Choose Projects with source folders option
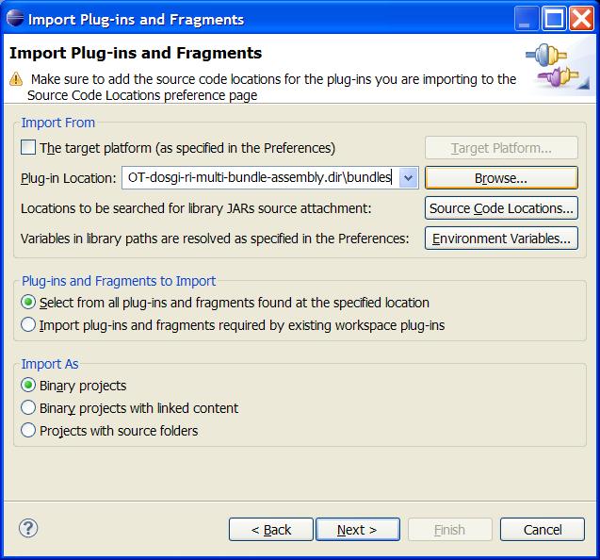Screen dimensions: 600x560 [x=28, y=431]
